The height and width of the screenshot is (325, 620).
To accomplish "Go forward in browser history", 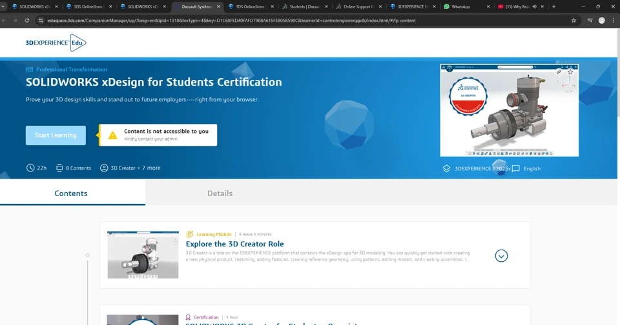I will coord(15,21).
